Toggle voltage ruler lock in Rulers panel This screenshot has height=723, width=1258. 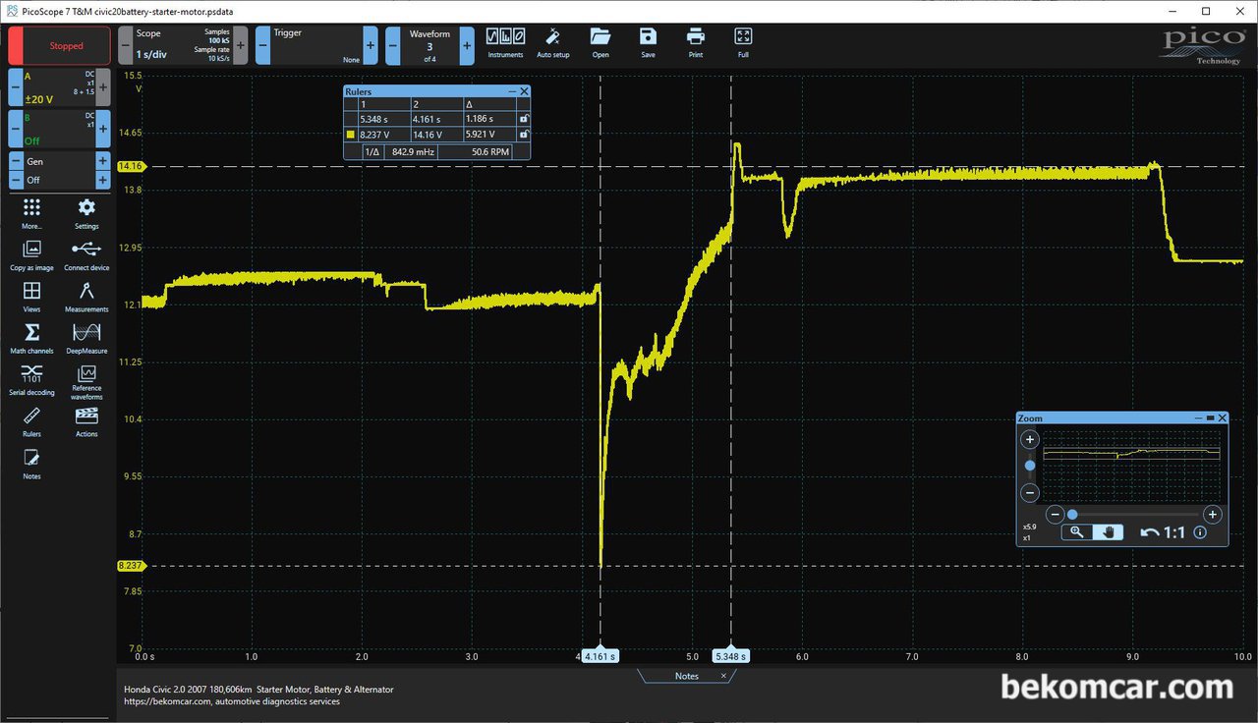[x=524, y=135]
